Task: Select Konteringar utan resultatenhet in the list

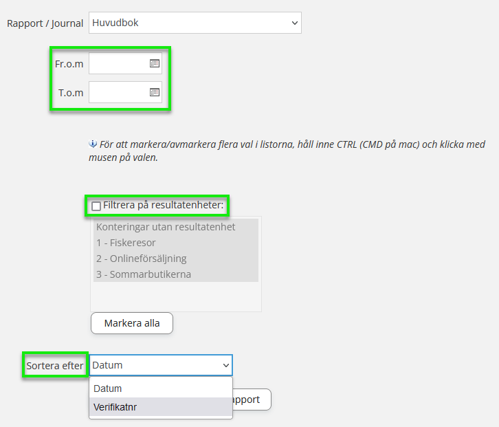Action: (x=166, y=227)
